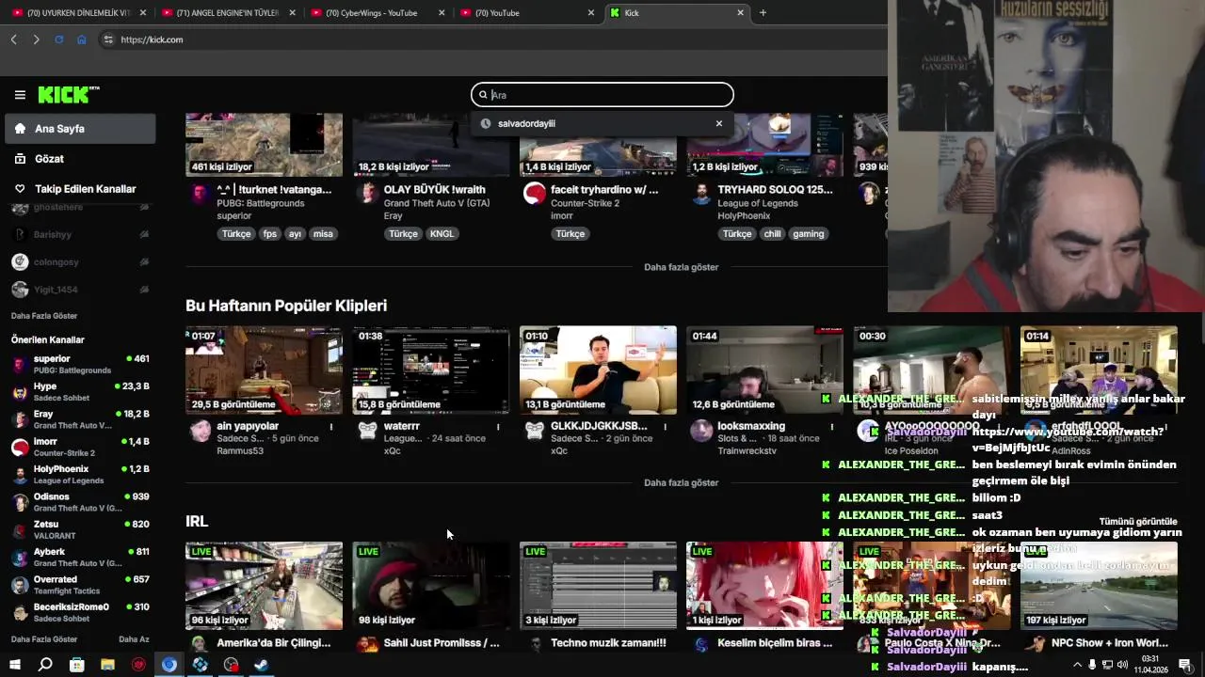
Task: Open recommended channel imorr
Action: 80,447
